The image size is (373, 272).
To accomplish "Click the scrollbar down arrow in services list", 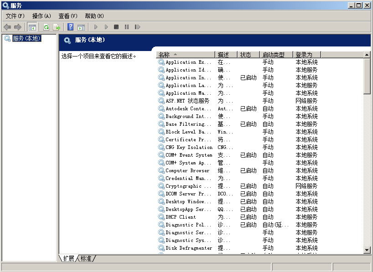I will pyautogui.click(x=367, y=250).
